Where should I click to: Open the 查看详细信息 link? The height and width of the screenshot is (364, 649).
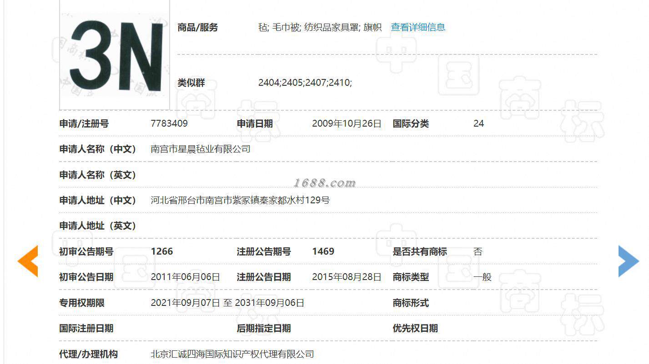(x=418, y=27)
